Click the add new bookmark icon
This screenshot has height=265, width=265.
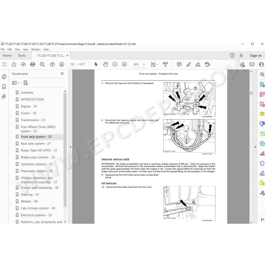click(26, 83)
